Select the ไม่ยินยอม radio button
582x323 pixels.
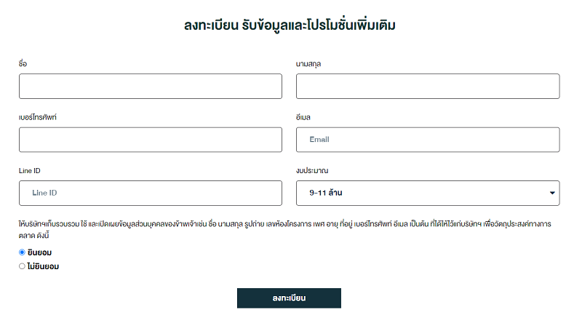[22, 266]
